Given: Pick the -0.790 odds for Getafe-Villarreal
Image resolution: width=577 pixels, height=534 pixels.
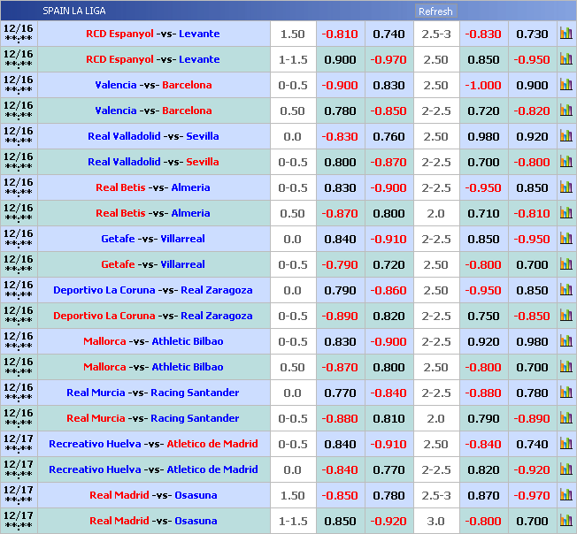Looking at the screenshot, I should (340, 264).
